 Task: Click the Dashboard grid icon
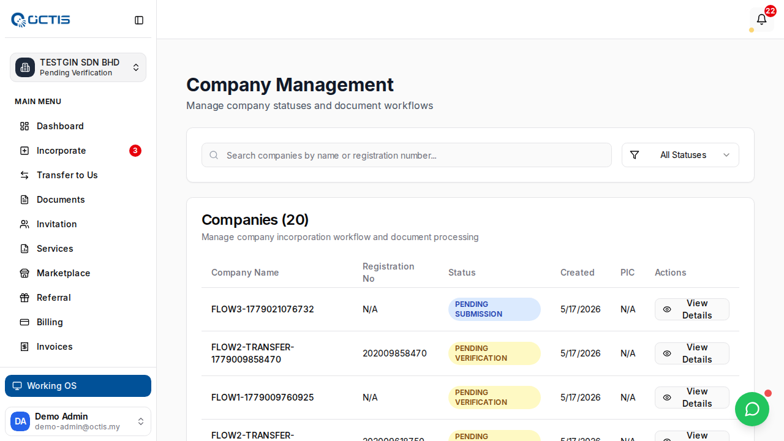tap(24, 126)
